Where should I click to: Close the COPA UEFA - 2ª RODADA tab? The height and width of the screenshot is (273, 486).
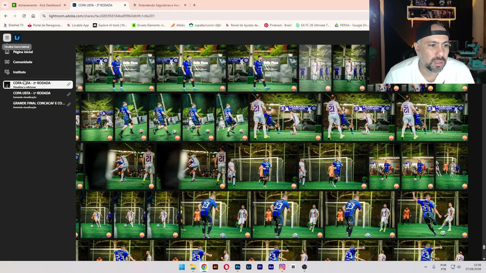click(x=125, y=5)
